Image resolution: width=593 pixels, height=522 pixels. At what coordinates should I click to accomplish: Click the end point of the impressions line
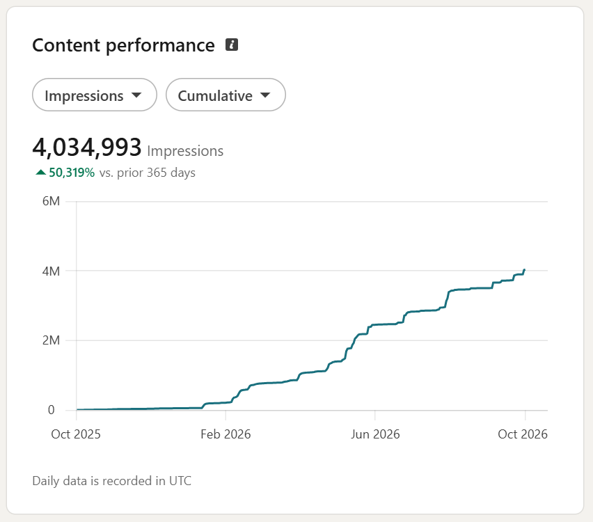[525, 270]
